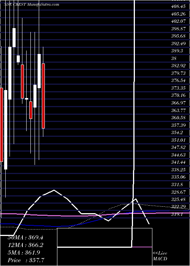Click the 373.35 price axis label

pyautogui.click(x=178, y=88)
